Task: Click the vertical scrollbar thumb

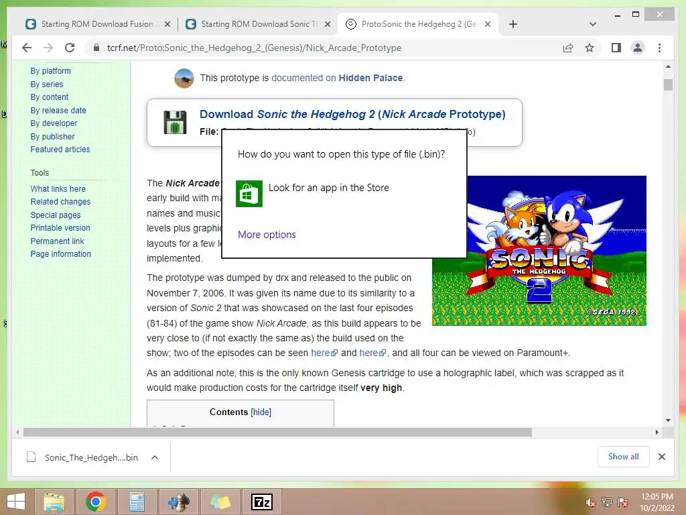Action: pos(668,84)
